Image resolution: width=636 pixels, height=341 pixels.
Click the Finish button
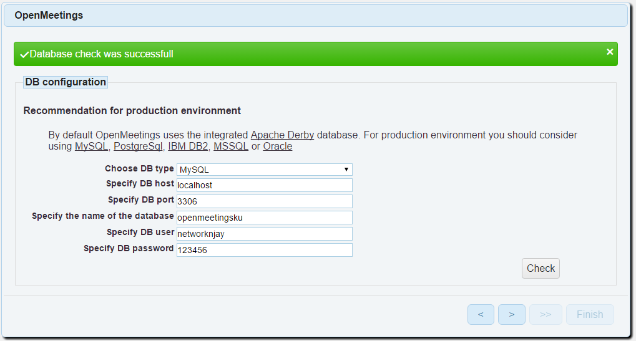pyautogui.click(x=590, y=315)
